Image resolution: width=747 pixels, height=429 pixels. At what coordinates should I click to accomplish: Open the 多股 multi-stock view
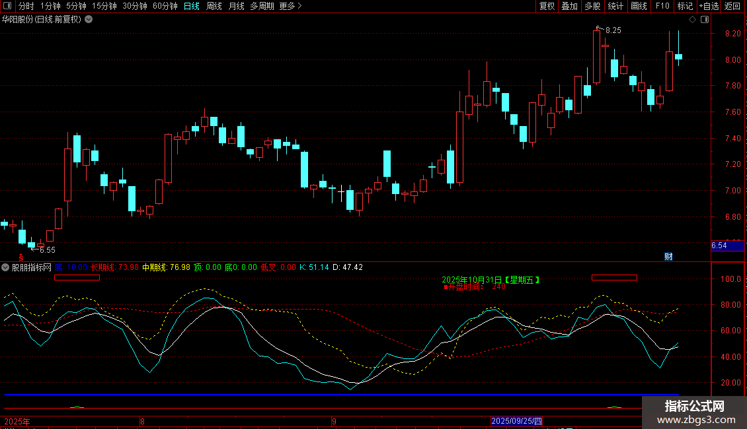point(592,6)
